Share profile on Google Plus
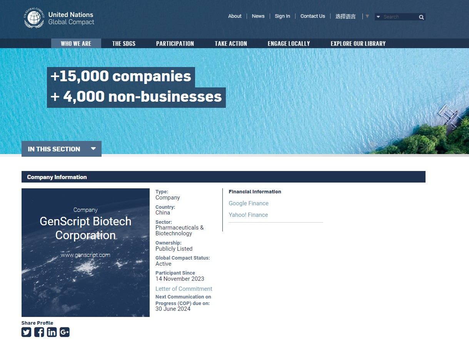 coord(65,332)
